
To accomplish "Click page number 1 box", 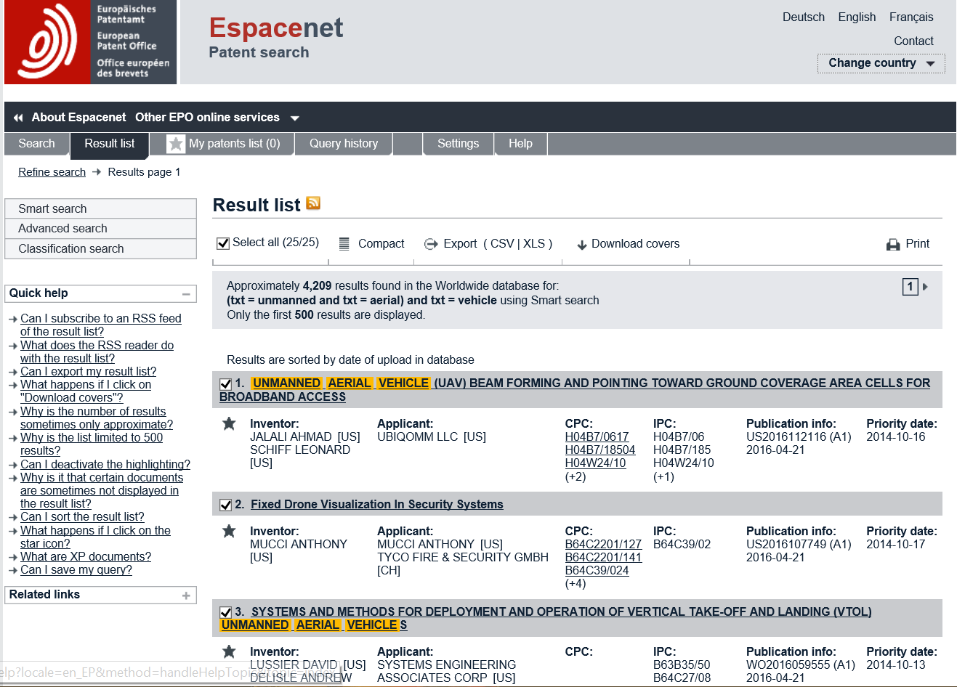I will click(910, 287).
